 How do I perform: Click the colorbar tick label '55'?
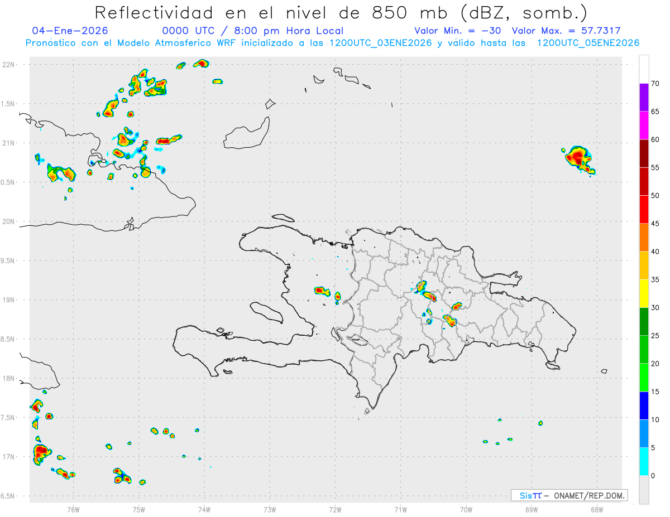coord(656,167)
